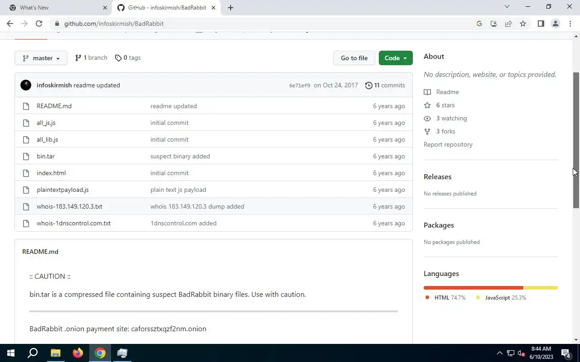Screen dimensions: 580x362
Task: Open whois-1dnscontrol.com.txt file
Action: [73, 223]
